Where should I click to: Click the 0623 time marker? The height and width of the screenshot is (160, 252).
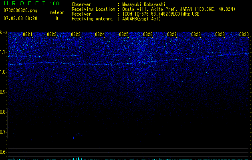click(x=76, y=34)
